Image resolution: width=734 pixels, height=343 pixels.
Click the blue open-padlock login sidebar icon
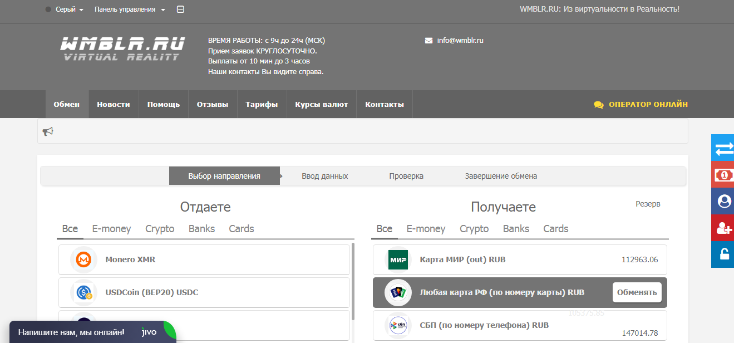click(x=724, y=254)
